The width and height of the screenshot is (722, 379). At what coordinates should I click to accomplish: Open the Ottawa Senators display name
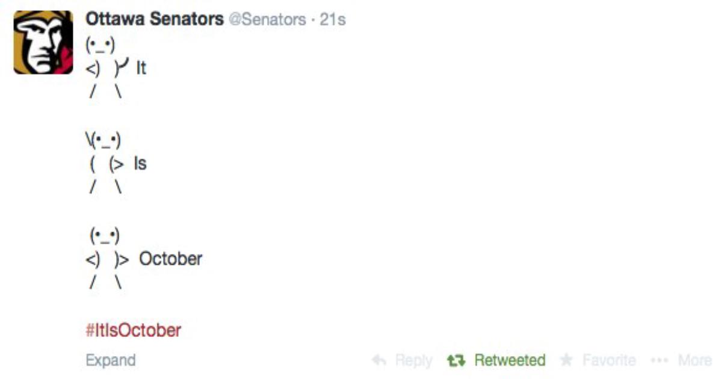tap(155, 19)
